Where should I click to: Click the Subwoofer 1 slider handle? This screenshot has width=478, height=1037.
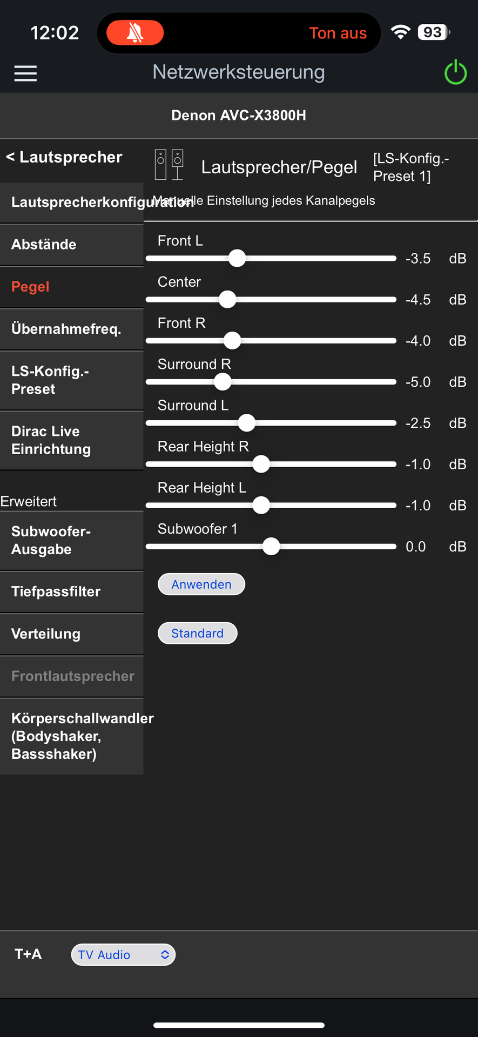pos(271,546)
